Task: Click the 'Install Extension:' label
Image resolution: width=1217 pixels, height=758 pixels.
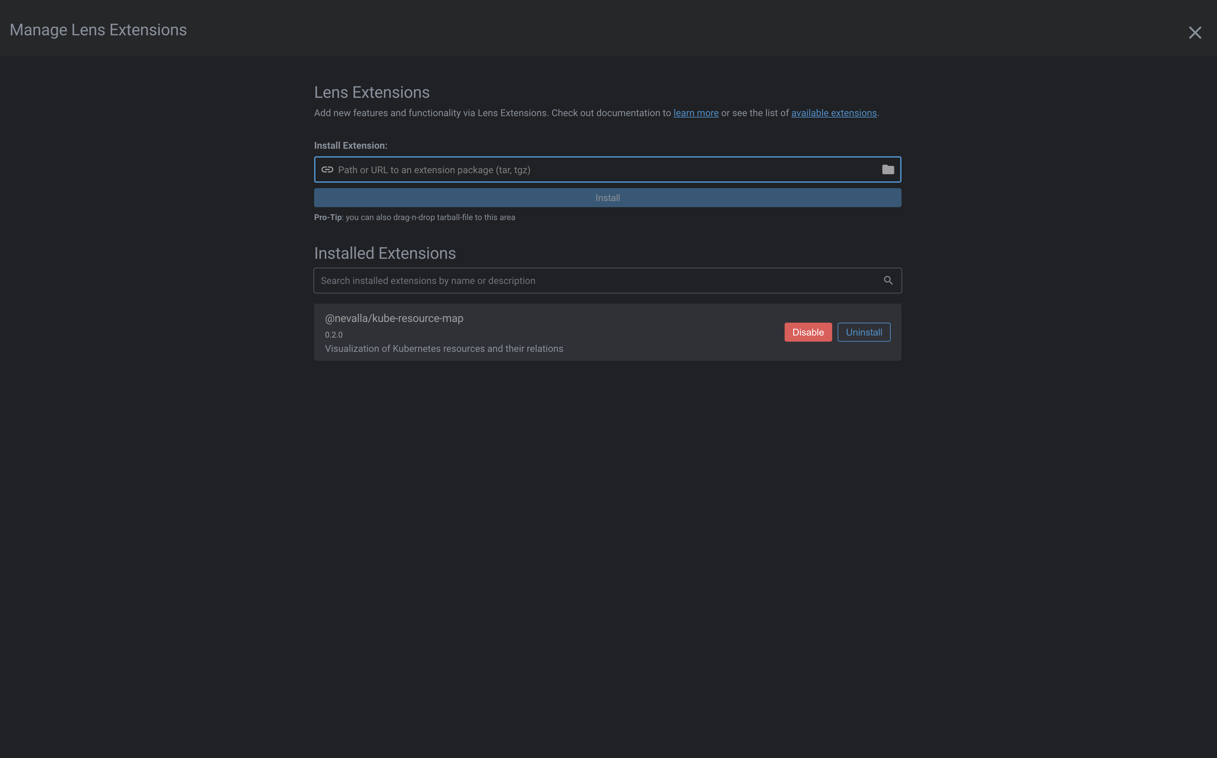Action: click(350, 146)
